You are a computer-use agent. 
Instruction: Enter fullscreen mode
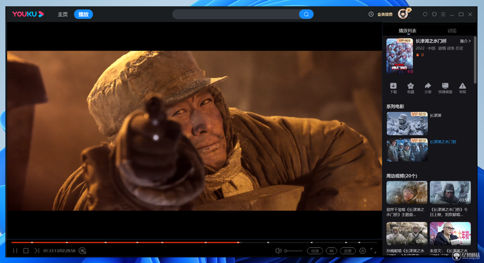click(x=373, y=251)
